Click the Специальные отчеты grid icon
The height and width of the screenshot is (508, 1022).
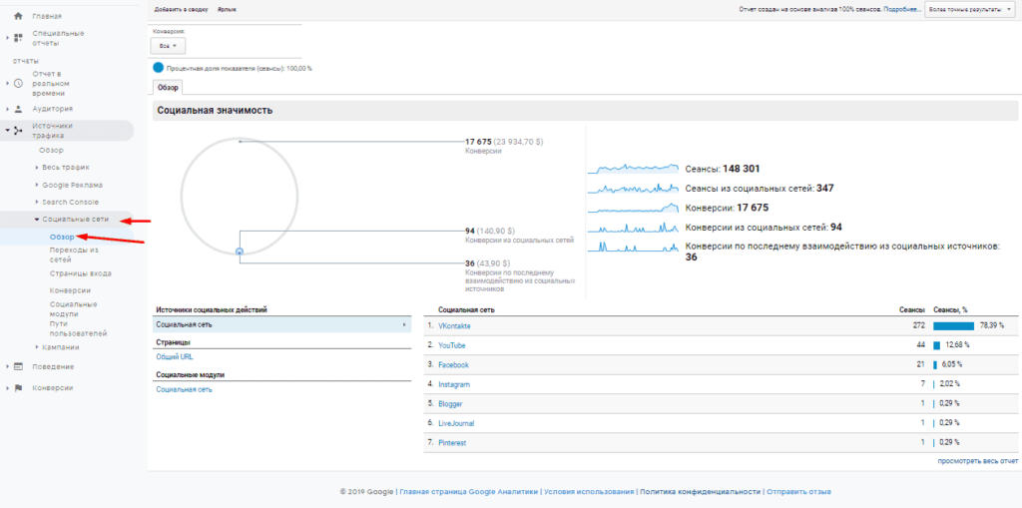18,38
